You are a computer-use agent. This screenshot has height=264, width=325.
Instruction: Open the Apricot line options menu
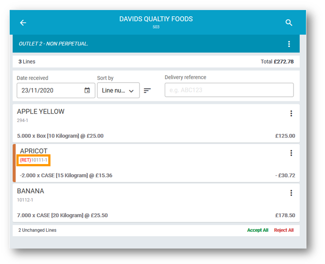pyautogui.click(x=291, y=153)
